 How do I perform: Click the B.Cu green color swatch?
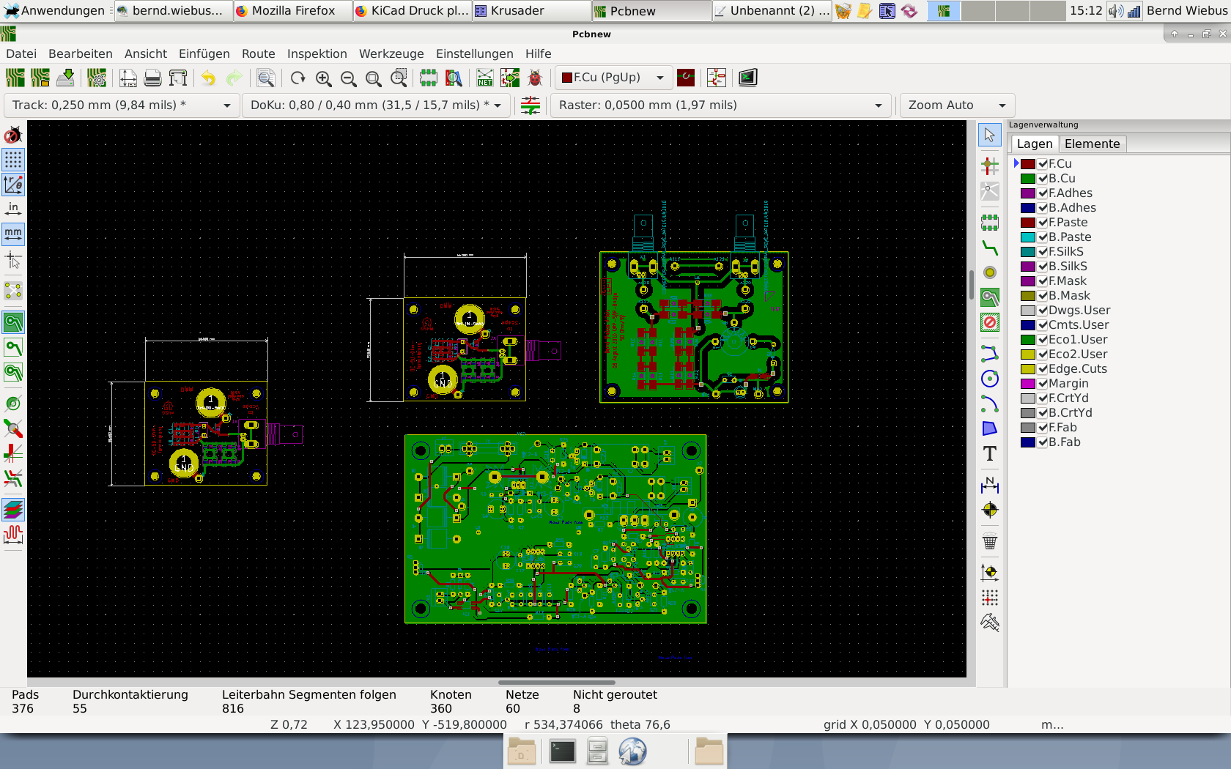click(1028, 179)
